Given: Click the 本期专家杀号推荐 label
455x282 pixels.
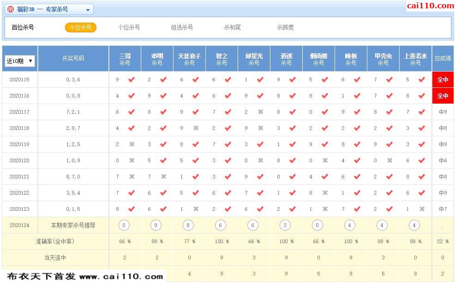Looking at the screenshot, I should pyautogui.click(x=73, y=225).
